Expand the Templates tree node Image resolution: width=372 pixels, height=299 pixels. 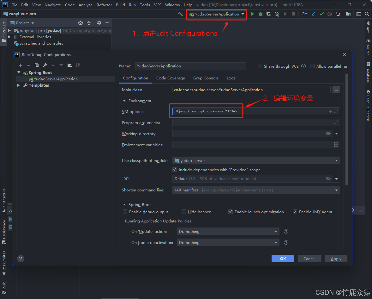(x=19, y=85)
